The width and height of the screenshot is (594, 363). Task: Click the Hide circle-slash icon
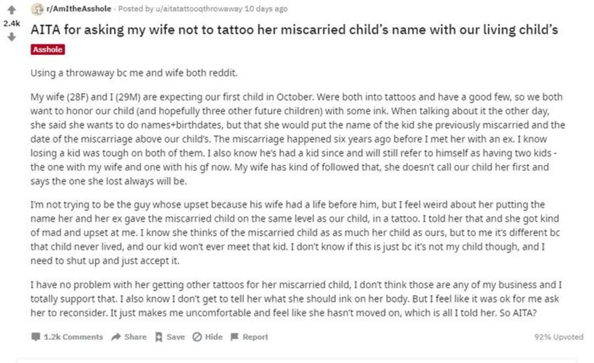(x=196, y=337)
